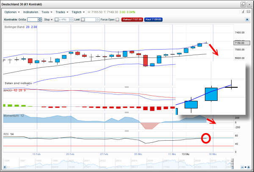254x172 pixels.
Task: Focus the Größe contract size field
Action: pos(33,19)
